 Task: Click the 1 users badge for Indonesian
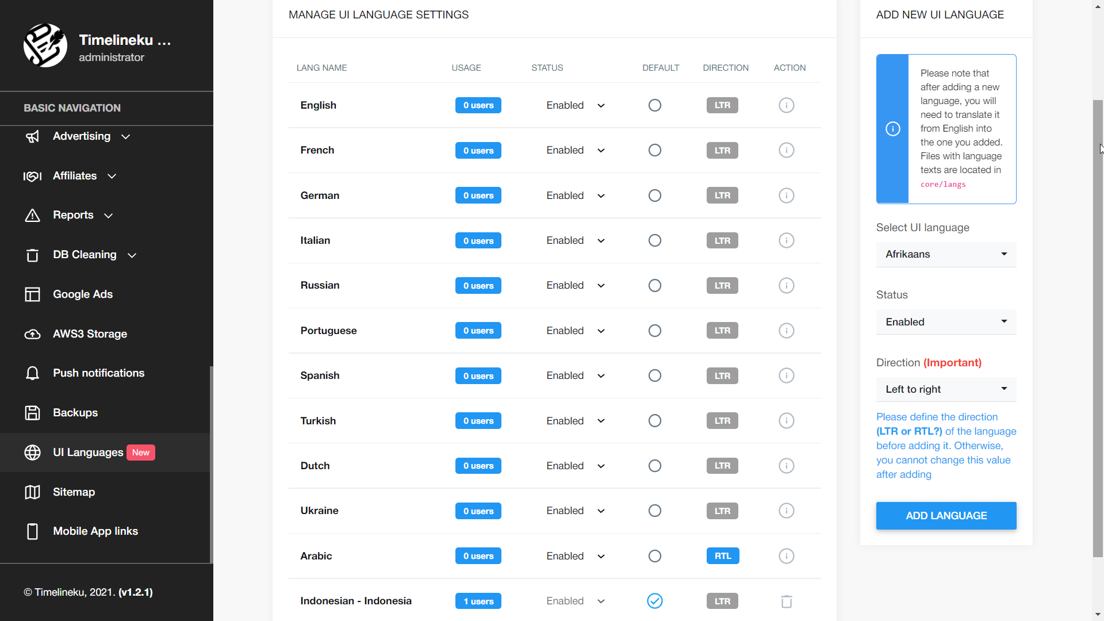(478, 601)
